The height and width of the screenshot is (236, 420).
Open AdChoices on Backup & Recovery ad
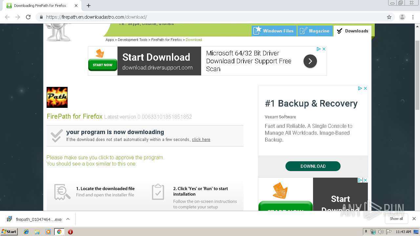pos(360,88)
